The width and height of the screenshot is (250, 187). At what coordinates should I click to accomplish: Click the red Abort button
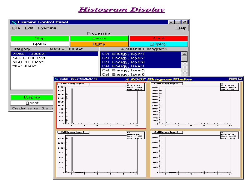pyautogui.click(x=158, y=38)
